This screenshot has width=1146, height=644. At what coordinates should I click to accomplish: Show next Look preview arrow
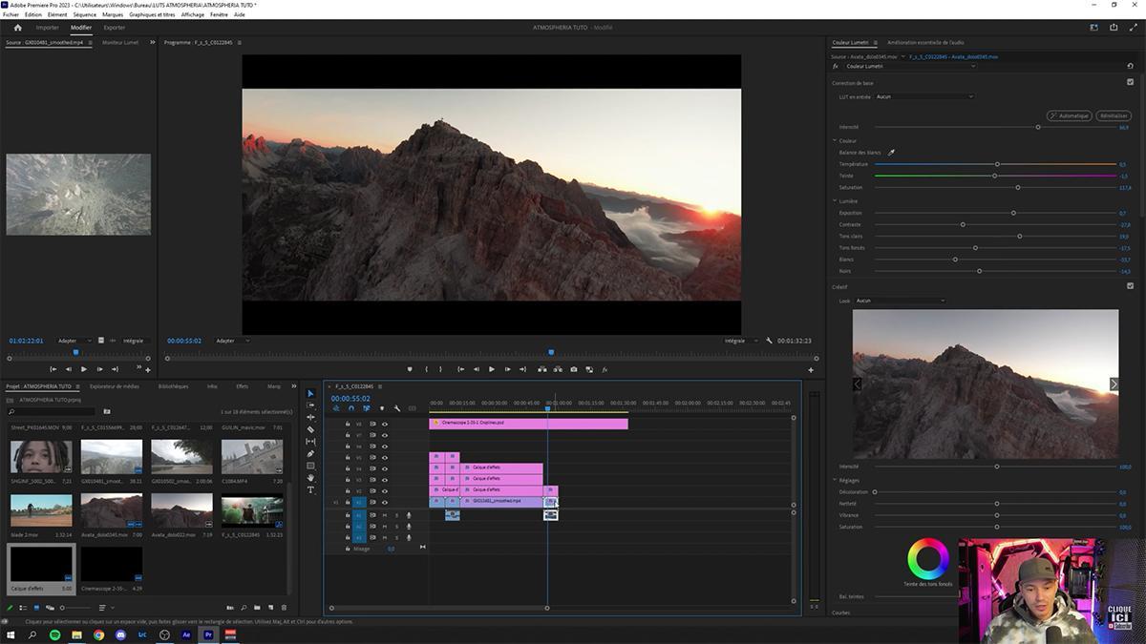(1114, 384)
